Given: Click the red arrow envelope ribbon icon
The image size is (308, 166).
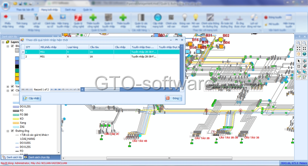Looking at the screenshot, I should coord(7,18).
